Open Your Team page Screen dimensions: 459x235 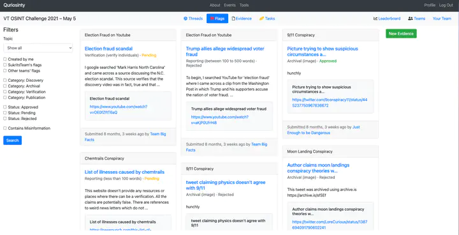point(442,19)
